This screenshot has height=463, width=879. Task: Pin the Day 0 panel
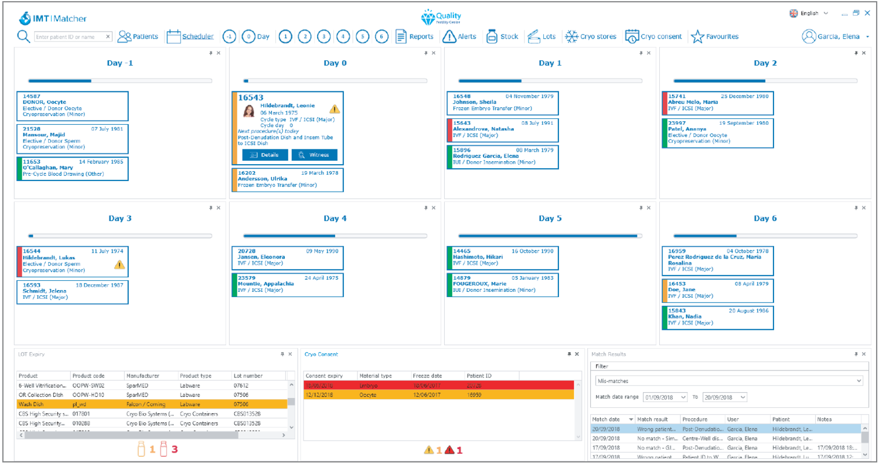tap(426, 53)
